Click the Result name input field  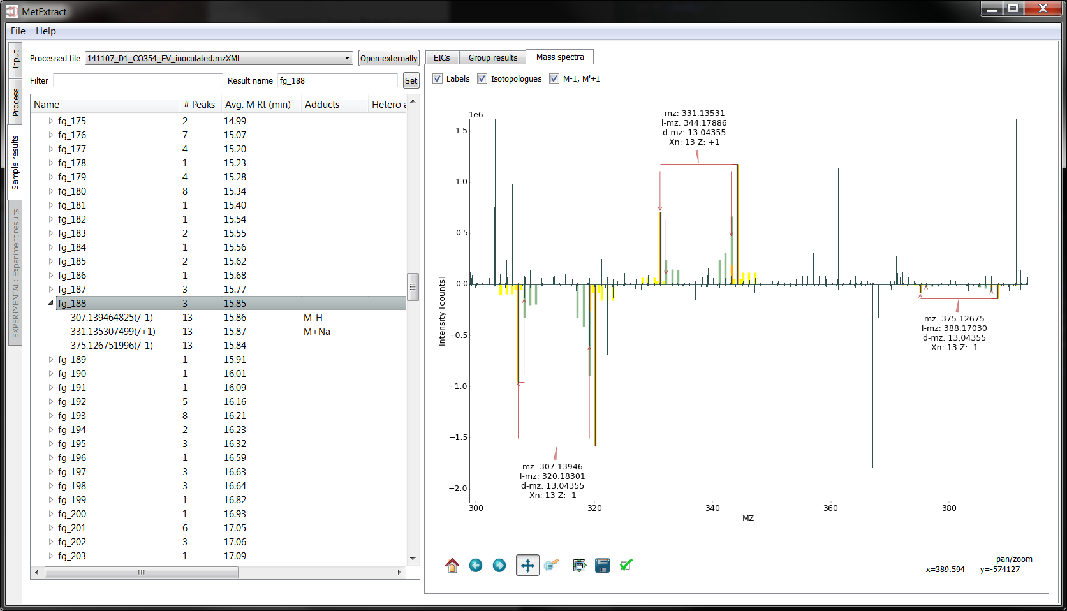tap(337, 80)
